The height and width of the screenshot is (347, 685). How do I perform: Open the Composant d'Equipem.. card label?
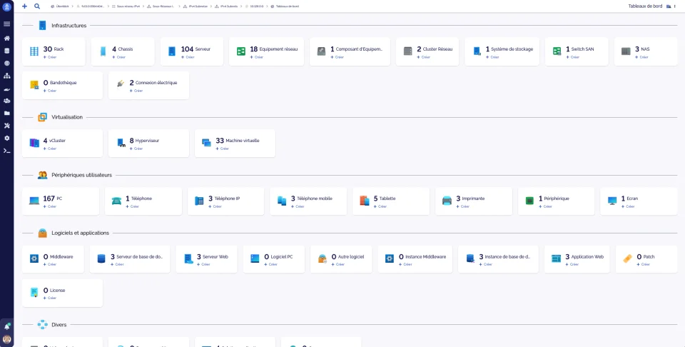[x=359, y=49]
